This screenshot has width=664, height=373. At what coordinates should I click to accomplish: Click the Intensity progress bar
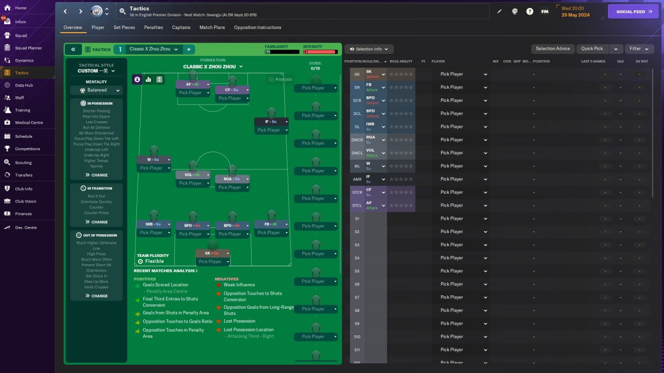click(x=321, y=52)
